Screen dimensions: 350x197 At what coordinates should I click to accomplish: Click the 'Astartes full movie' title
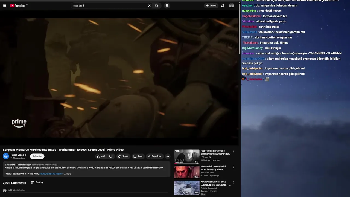coord(213,168)
